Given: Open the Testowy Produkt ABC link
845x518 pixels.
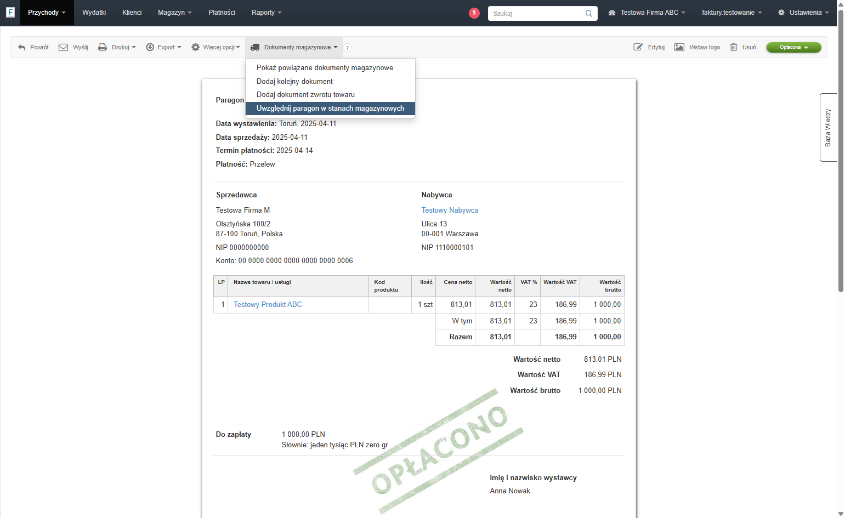Looking at the screenshot, I should (268, 305).
